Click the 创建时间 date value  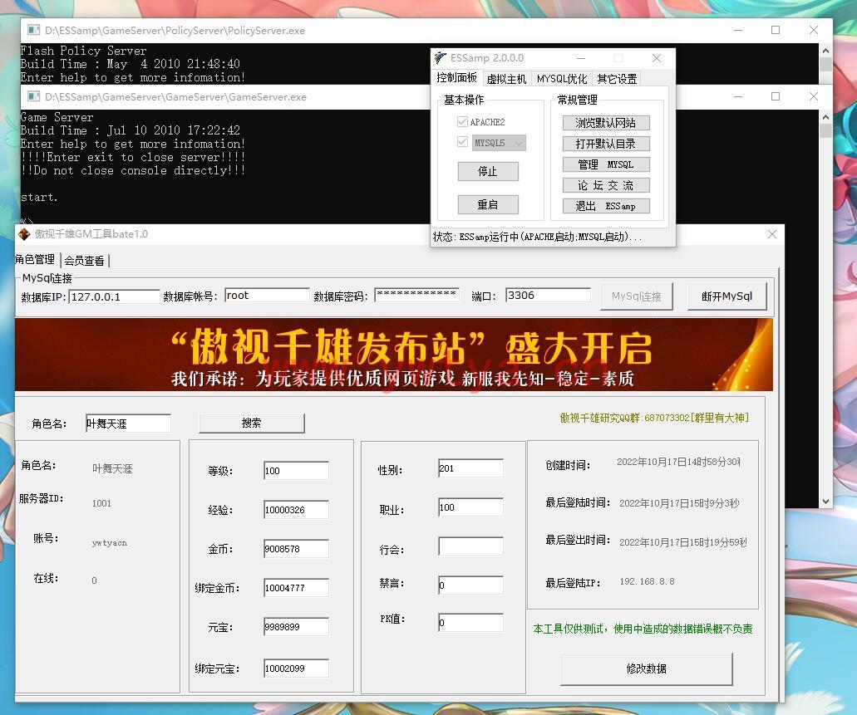[x=679, y=462]
